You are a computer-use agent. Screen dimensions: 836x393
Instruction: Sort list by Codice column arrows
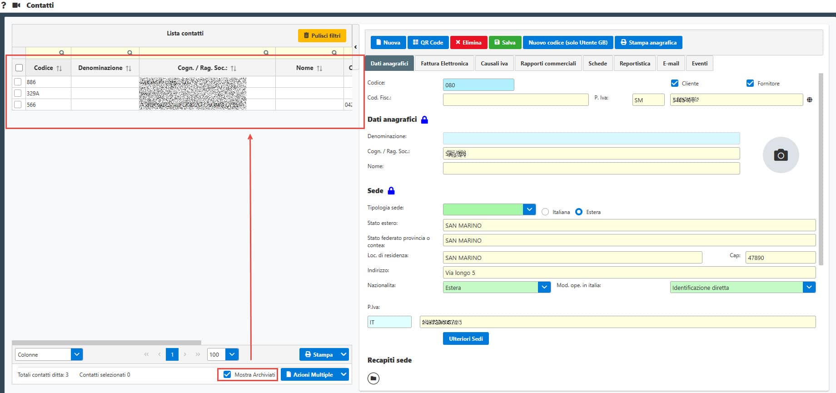click(59, 68)
